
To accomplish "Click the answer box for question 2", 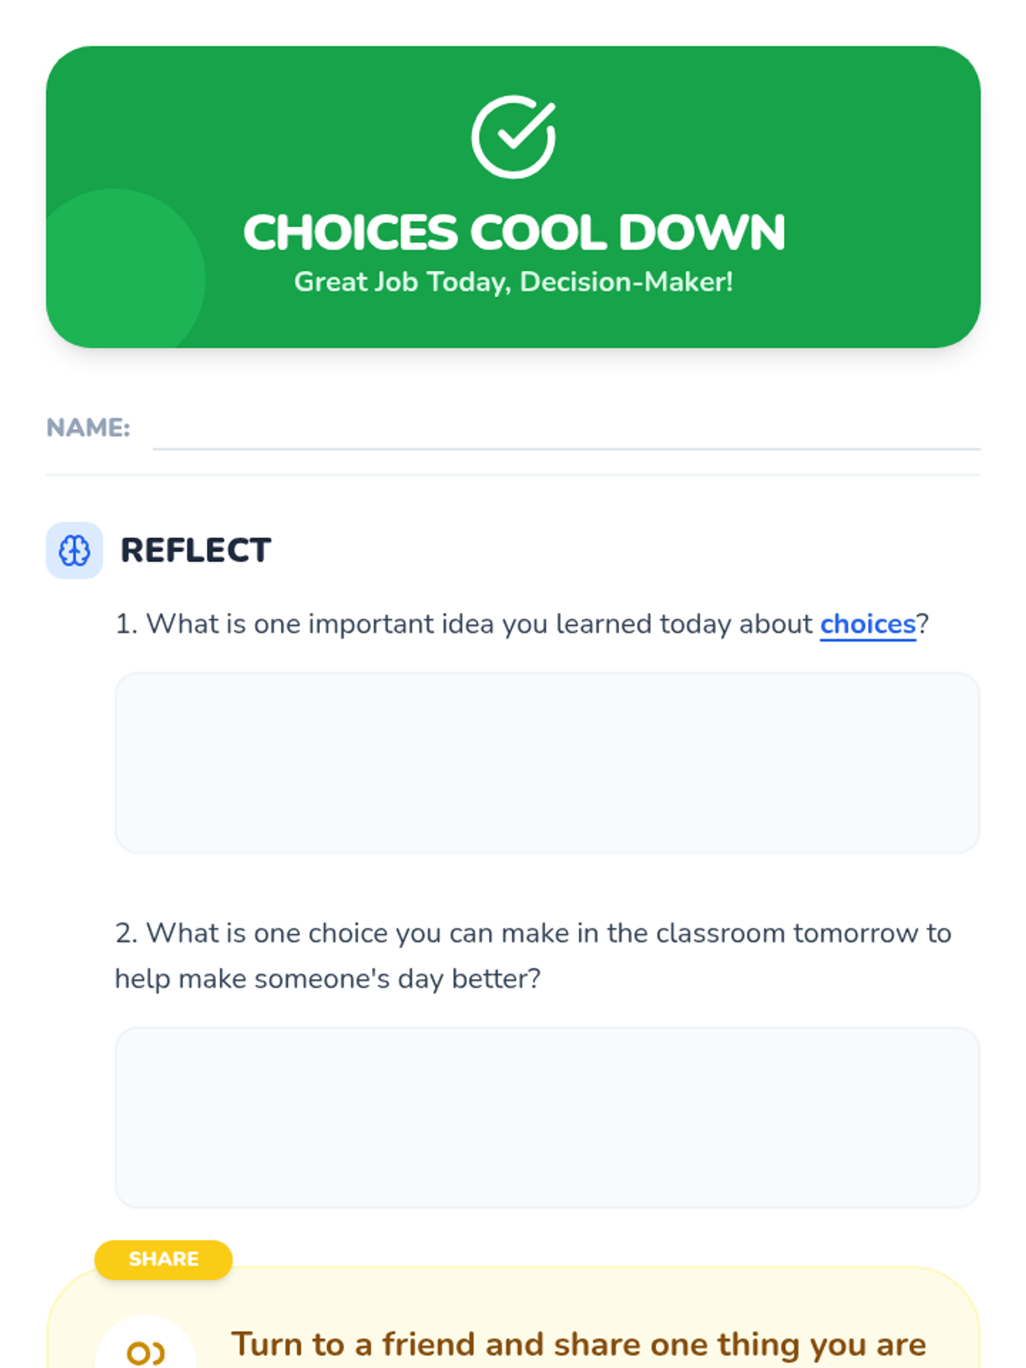I will click(547, 1117).
